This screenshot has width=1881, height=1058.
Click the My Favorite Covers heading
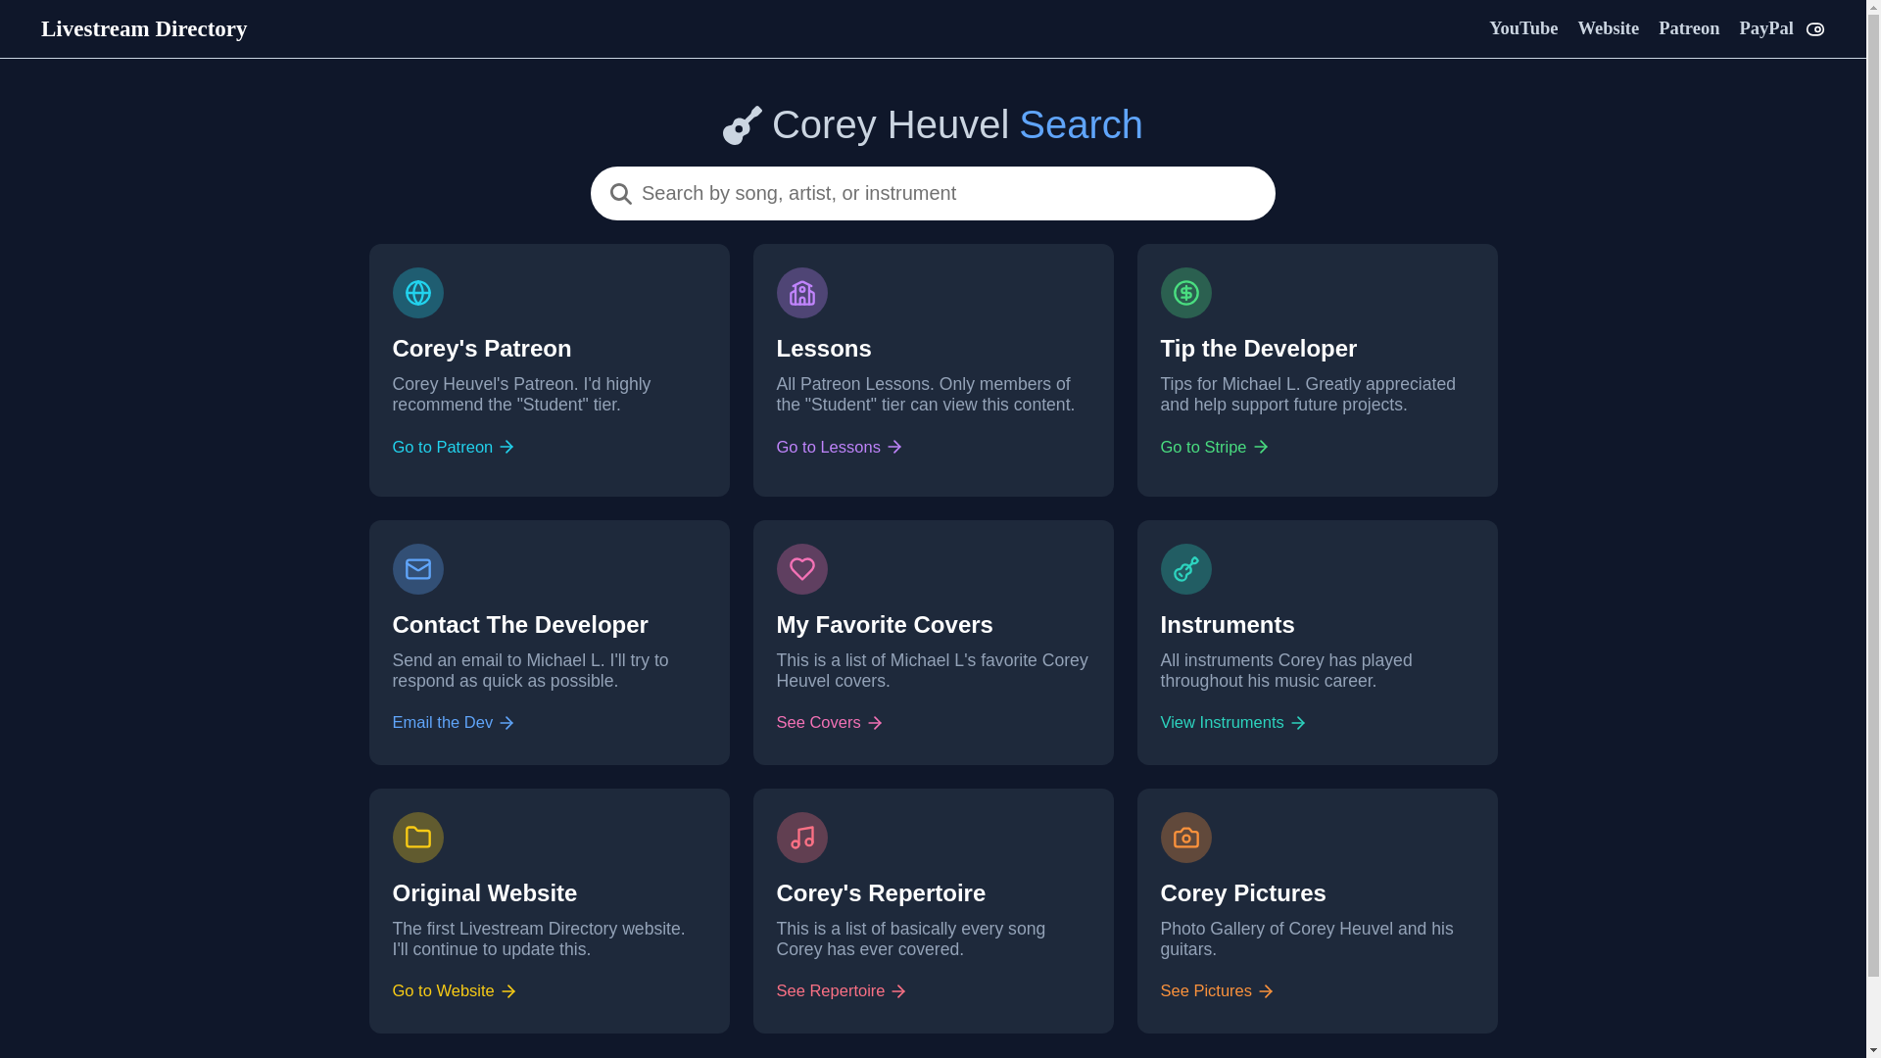coord(884,625)
